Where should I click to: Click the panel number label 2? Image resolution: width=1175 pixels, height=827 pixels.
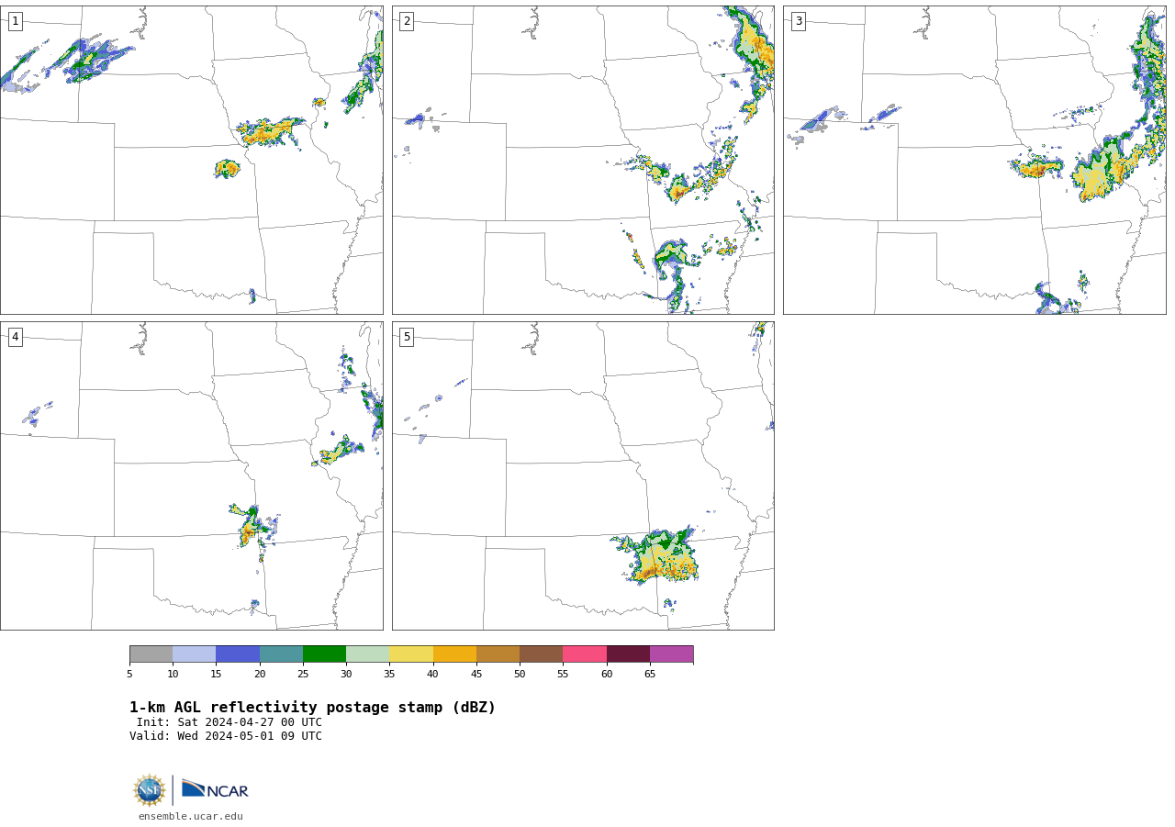pos(407,21)
